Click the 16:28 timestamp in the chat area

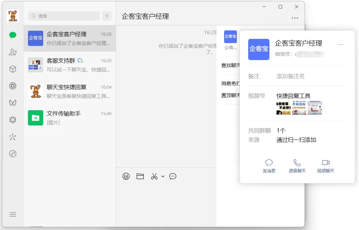pyautogui.click(x=210, y=33)
